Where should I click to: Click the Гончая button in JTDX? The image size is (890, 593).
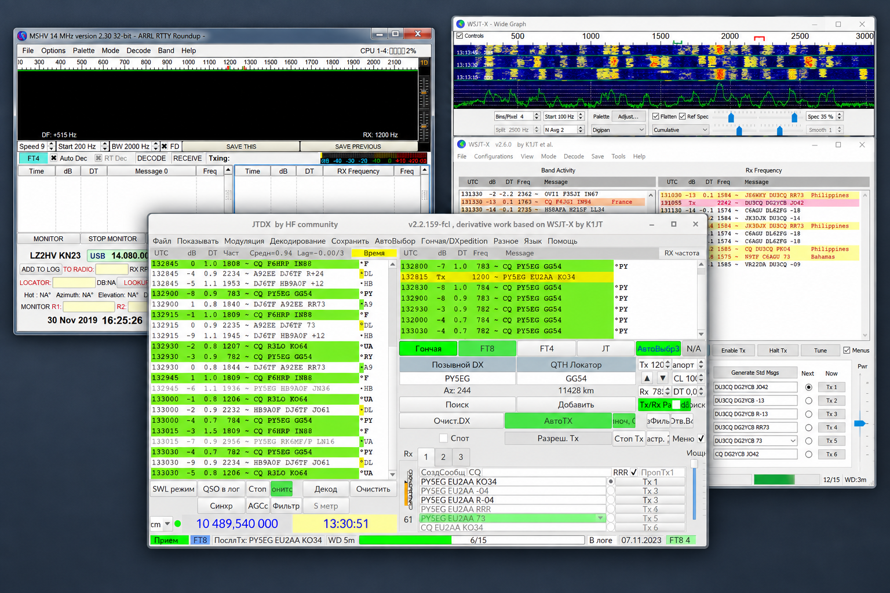[x=428, y=349]
